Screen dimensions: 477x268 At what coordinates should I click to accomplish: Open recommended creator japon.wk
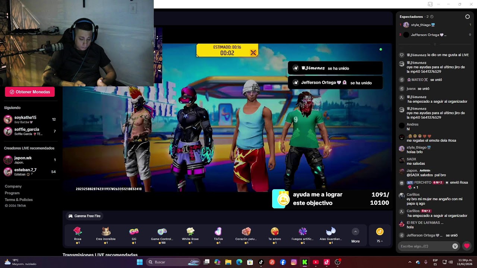[30, 160]
